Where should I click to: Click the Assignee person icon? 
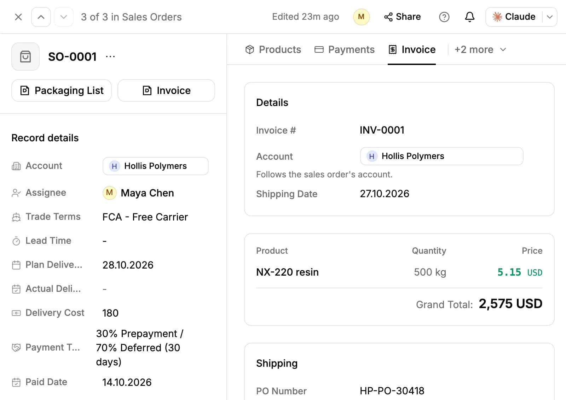[16, 193]
